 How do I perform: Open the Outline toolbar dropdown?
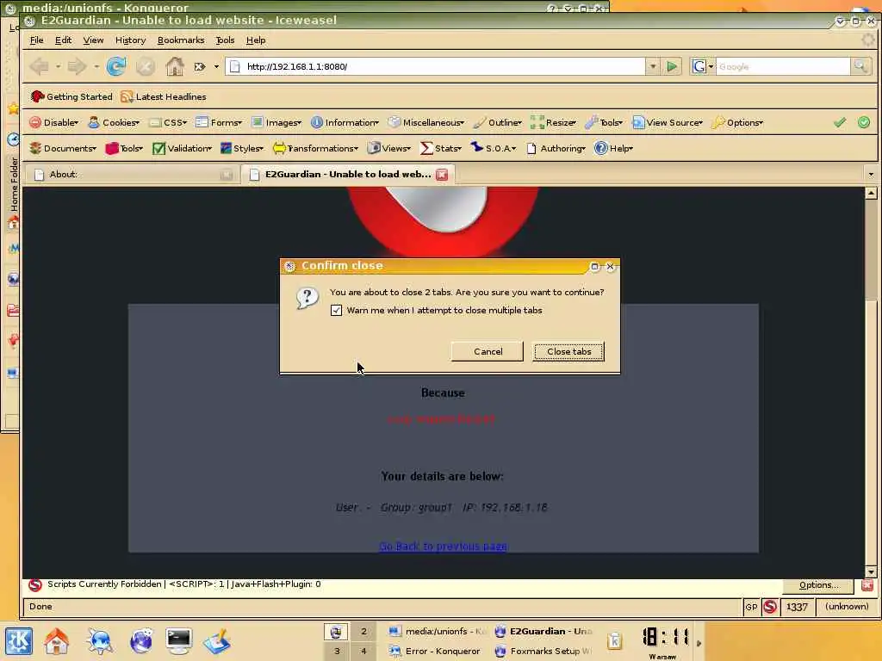497,122
